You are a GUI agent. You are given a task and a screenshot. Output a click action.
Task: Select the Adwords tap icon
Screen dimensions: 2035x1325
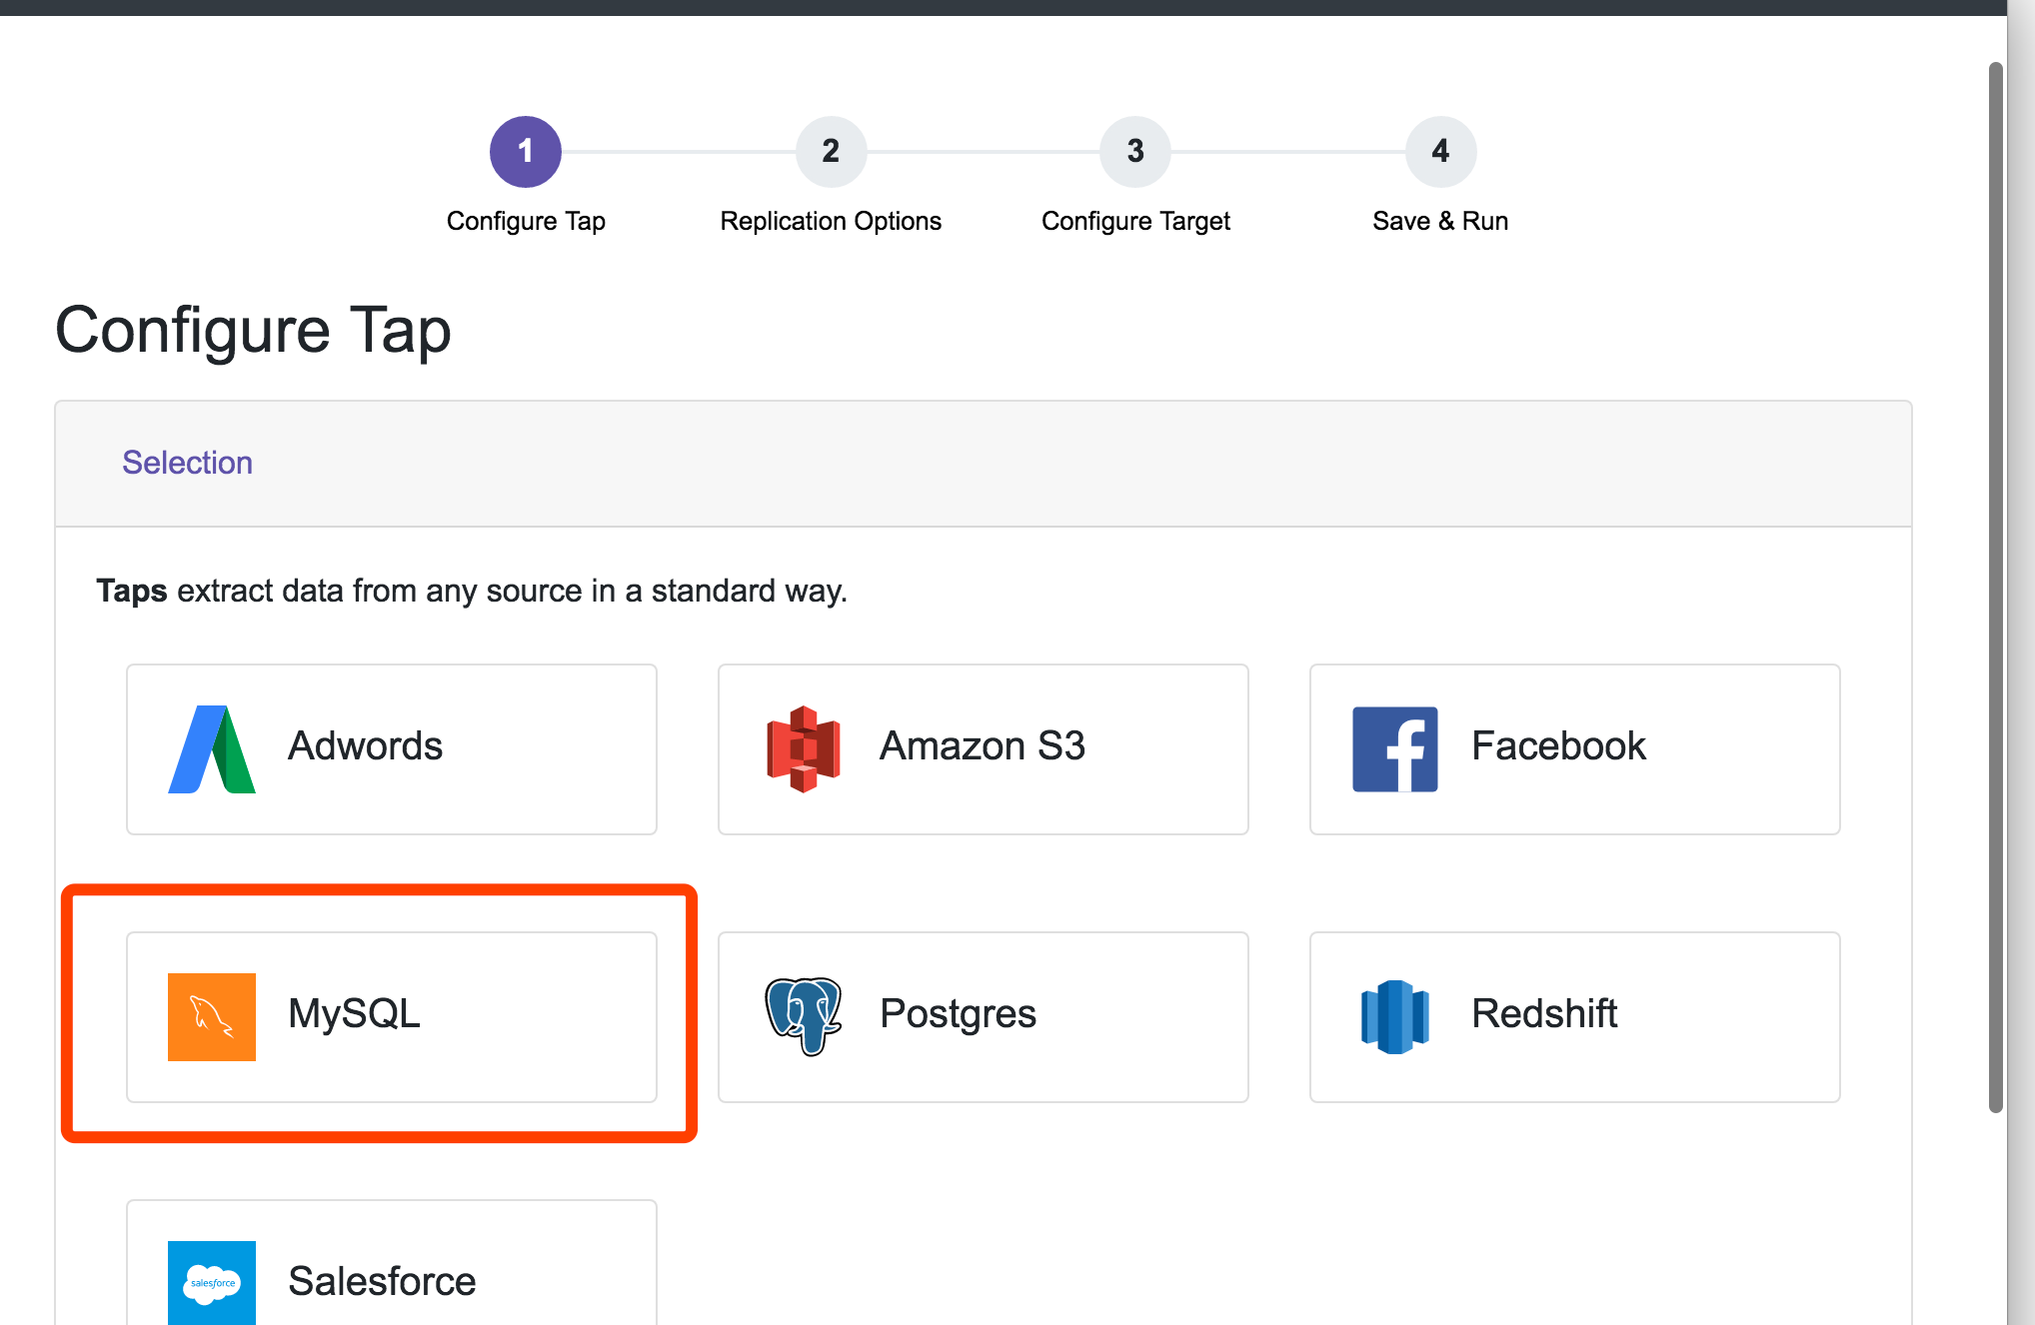pyautogui.click(x=212, y=744)
